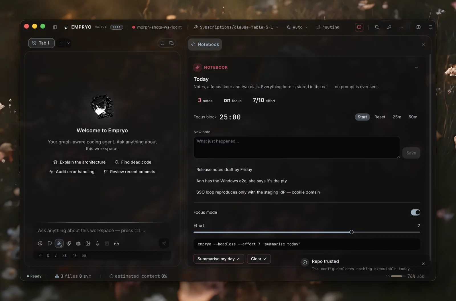Click the ^R shortcut hint
The height and width of the screenshot is (301, 456).
tap(74, 256)
